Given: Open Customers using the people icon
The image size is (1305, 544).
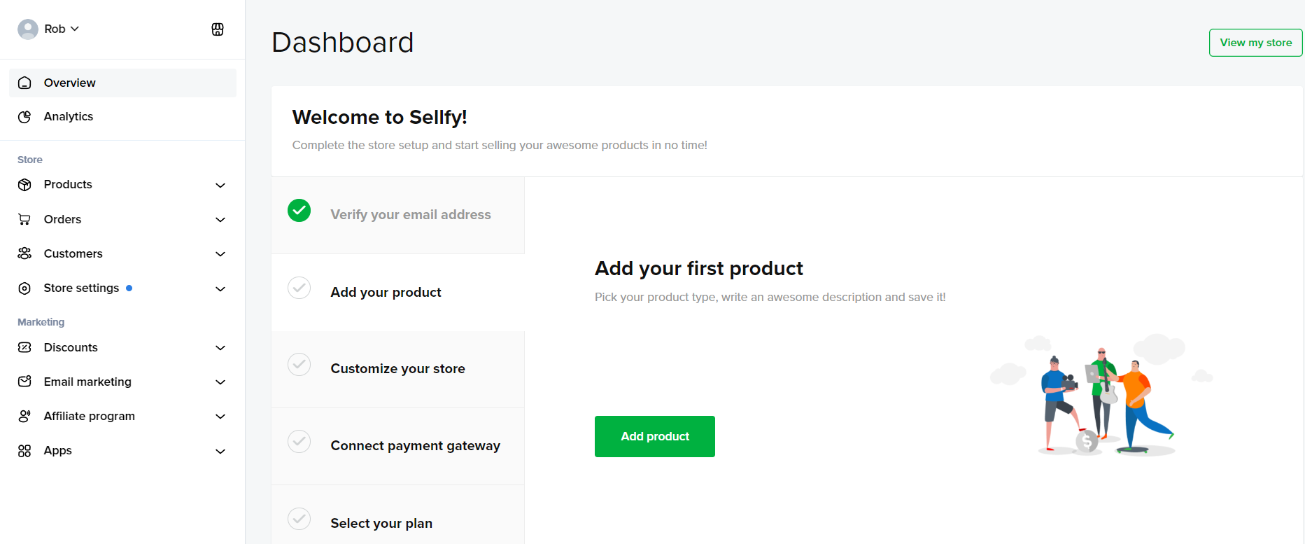Looking at the screenshot, I should 24,253.
